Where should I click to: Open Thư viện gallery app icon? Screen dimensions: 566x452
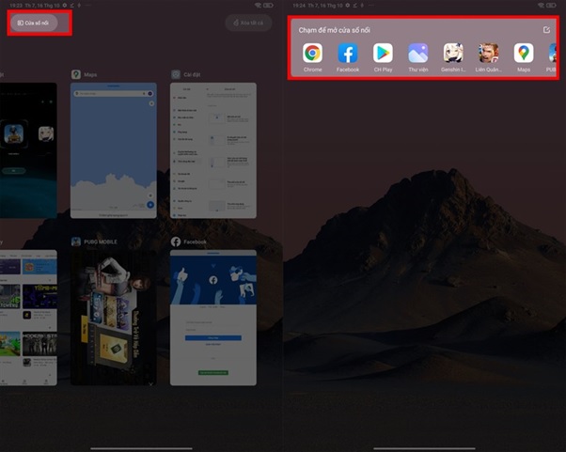click(418, 54)
